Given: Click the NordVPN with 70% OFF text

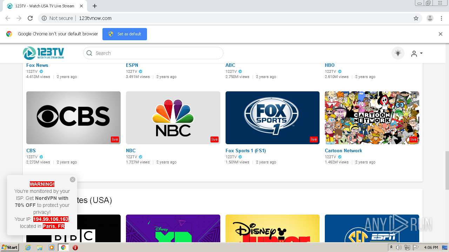Looking at the screenshot, I should pyautogui.click(x=42, y=202).
